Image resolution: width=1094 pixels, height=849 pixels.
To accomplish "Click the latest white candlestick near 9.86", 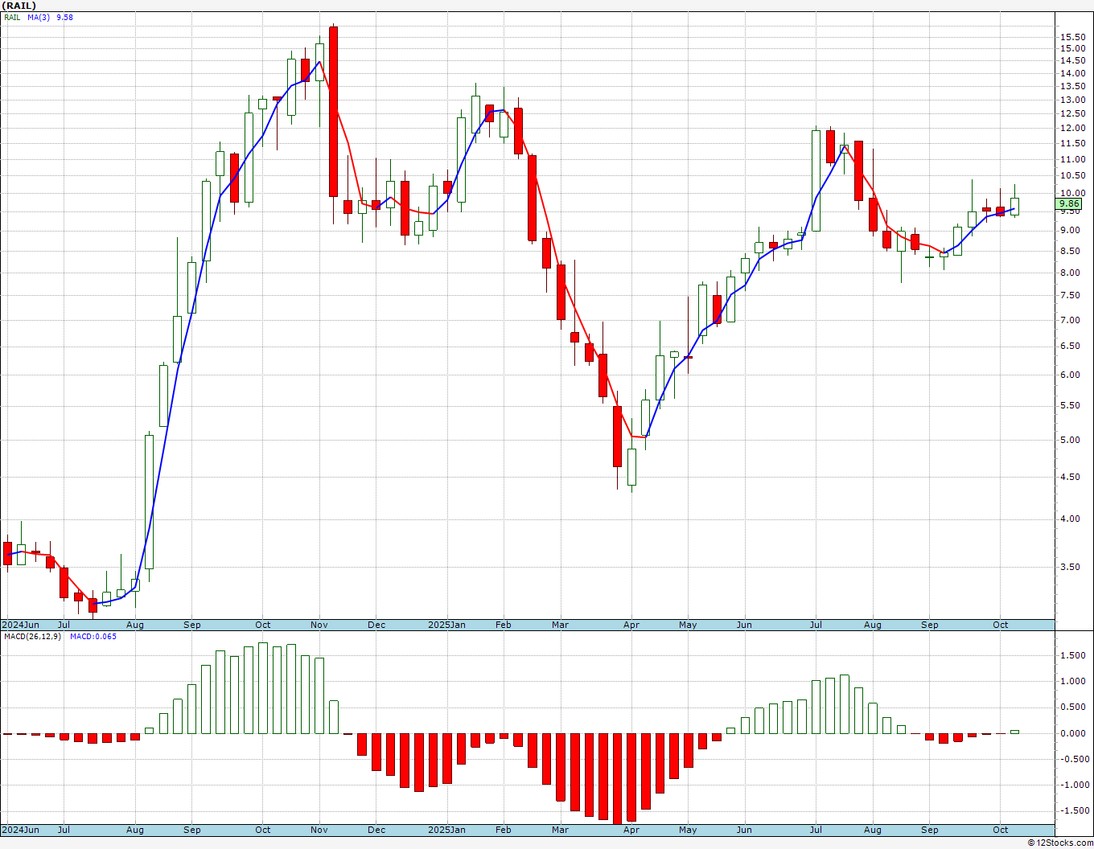I will coord(1015,206).
